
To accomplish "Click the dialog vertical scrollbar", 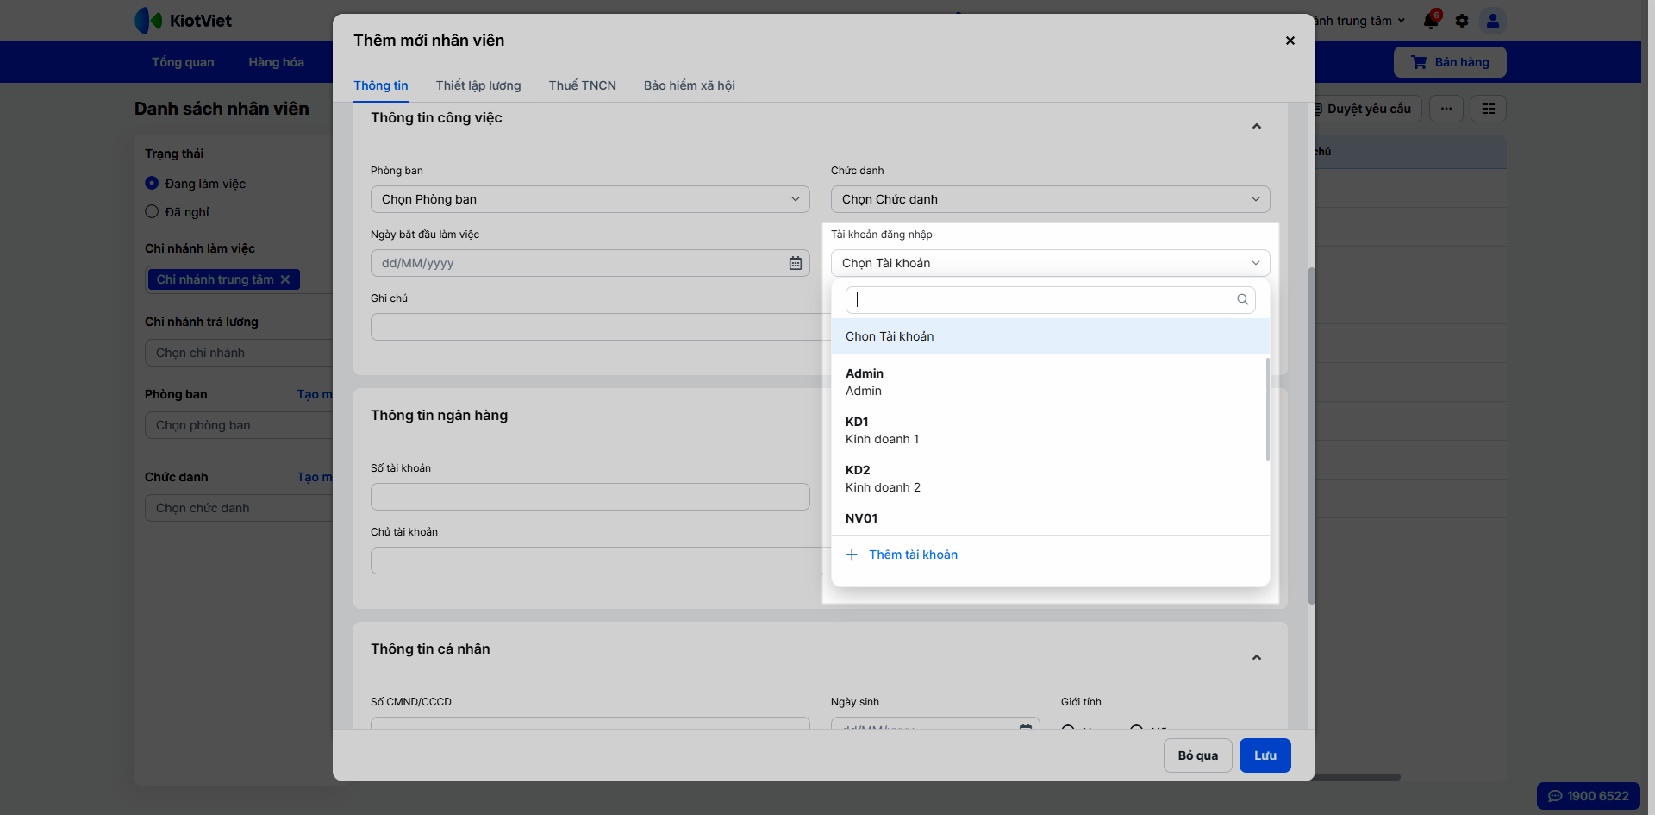I will [x=1312, y=436].
